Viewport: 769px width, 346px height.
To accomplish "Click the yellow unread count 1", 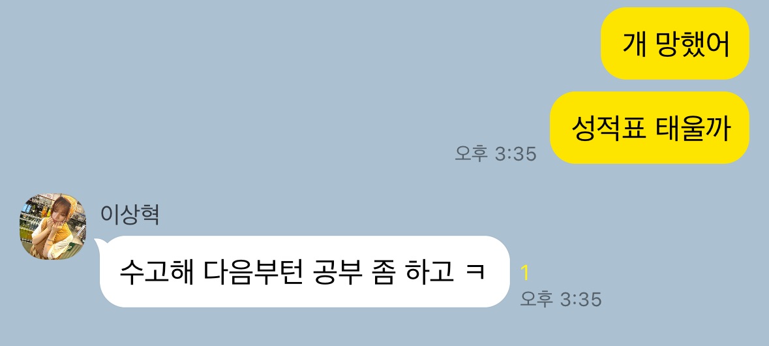I will coord(525,273).
